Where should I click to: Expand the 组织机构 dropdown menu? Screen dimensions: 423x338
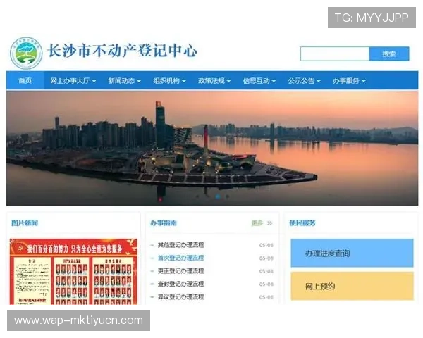click(169, 80)
